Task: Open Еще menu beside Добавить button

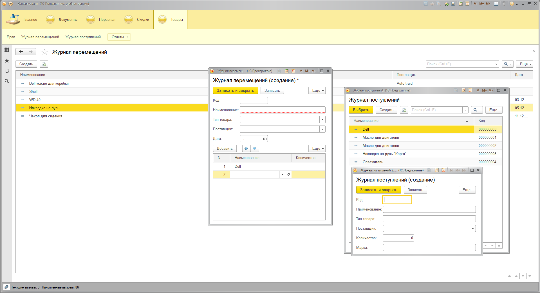Action: (x=317, y=148)
